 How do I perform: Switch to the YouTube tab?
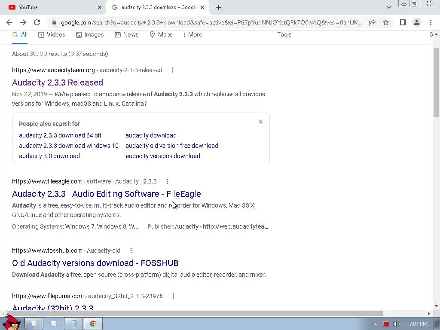click(53, 7)
